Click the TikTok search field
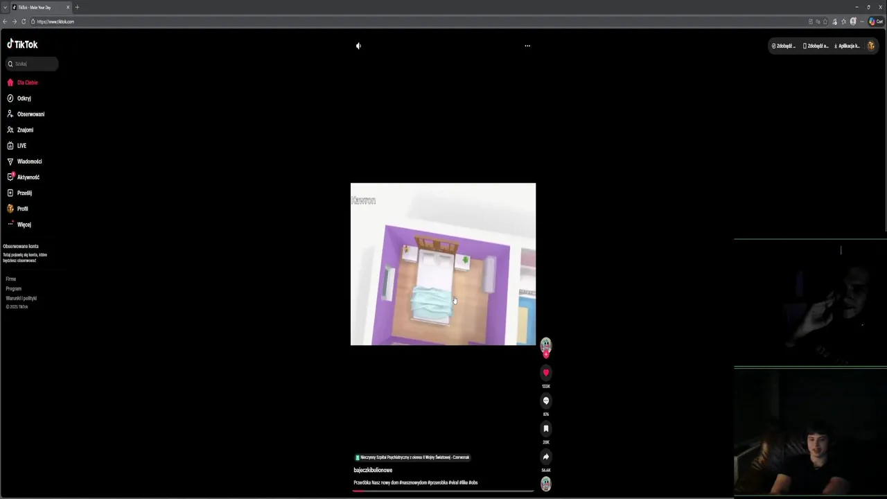 (32, 64)
